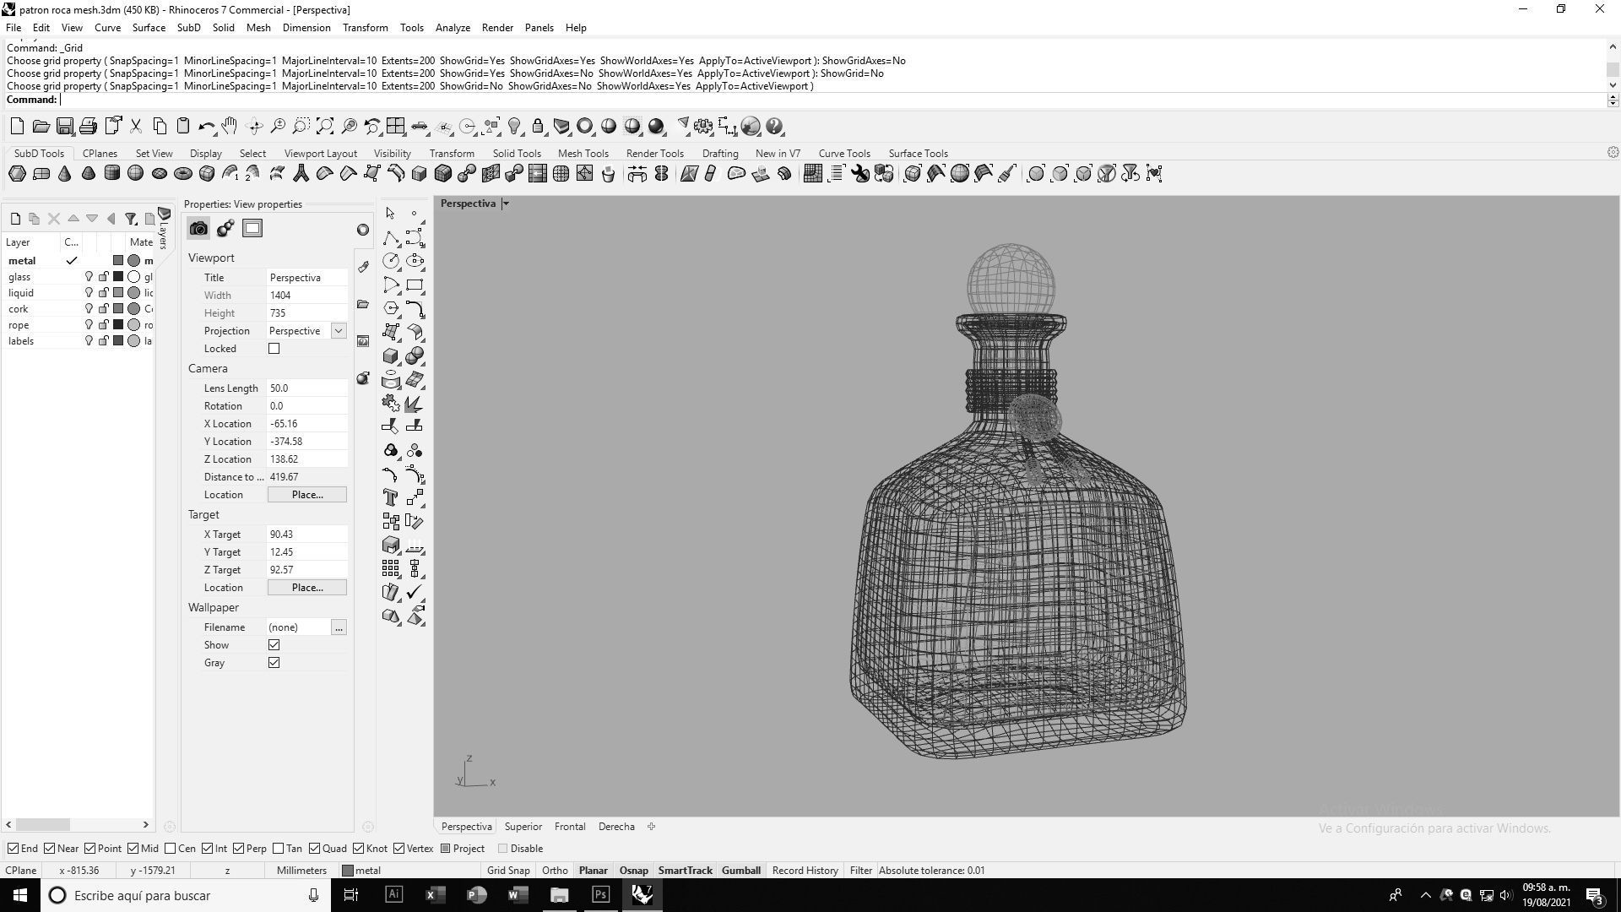The image size is (1621, 912).
Task: Toggle the End osnap checkbox
Action: pyautogui.click(x=13, y=849)
